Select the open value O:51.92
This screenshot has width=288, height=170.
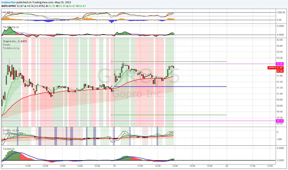click(50, 6)
